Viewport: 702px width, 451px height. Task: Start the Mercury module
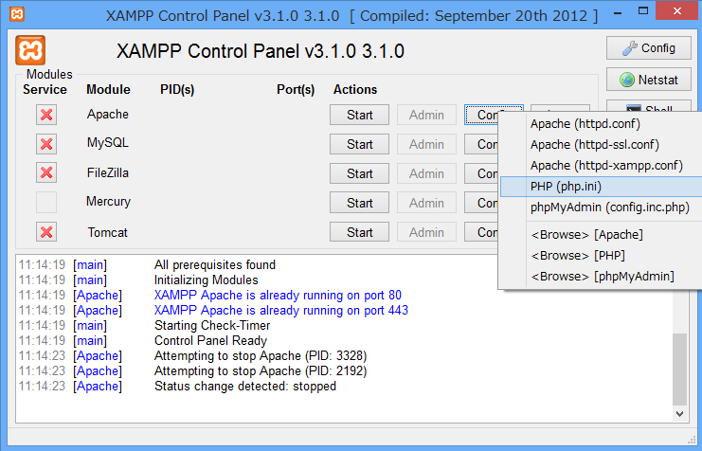click(359, 203)
